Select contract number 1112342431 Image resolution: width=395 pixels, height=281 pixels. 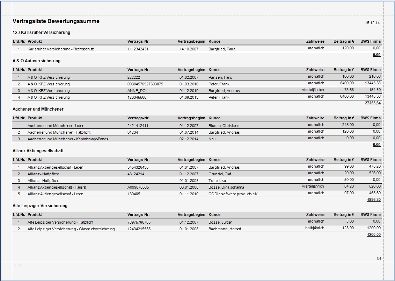(x=138, y=49)
